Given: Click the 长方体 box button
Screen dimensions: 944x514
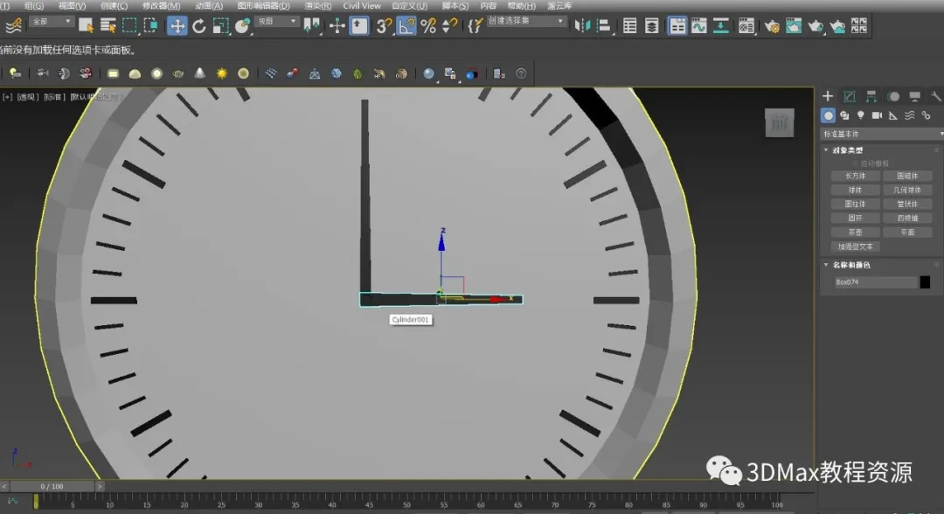Looking at the screenshot, I should click(x=855, y=177).
